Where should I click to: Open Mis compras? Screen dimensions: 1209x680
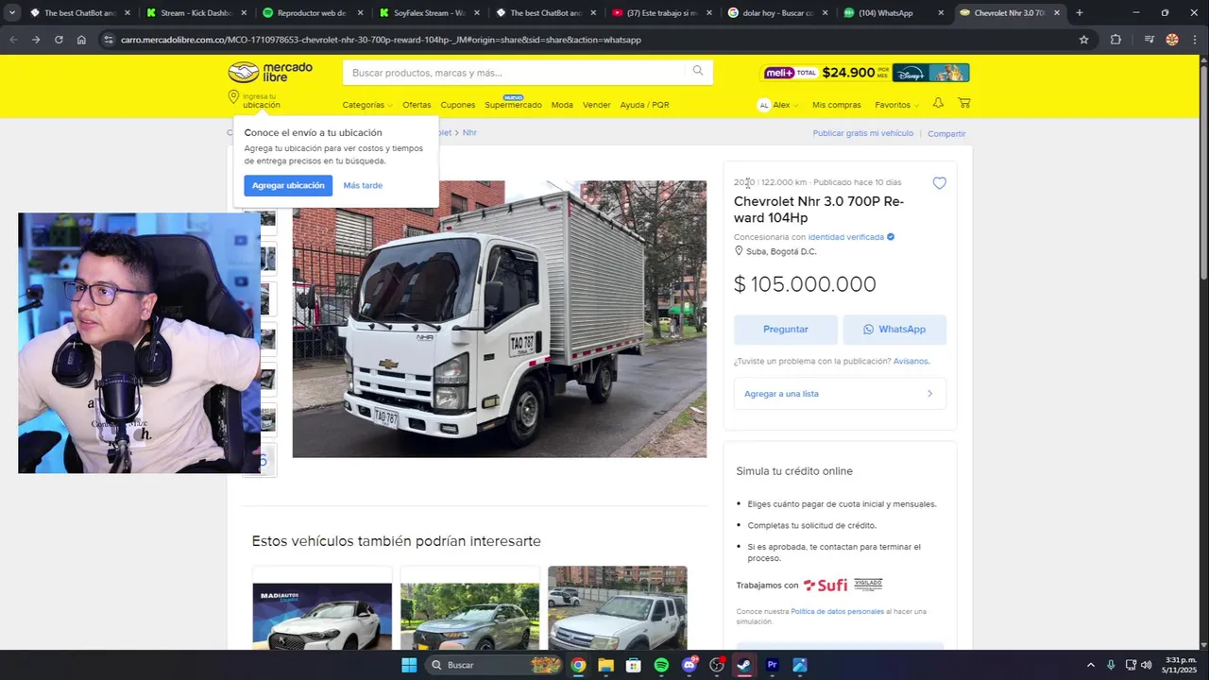click(x=837, y=105)
